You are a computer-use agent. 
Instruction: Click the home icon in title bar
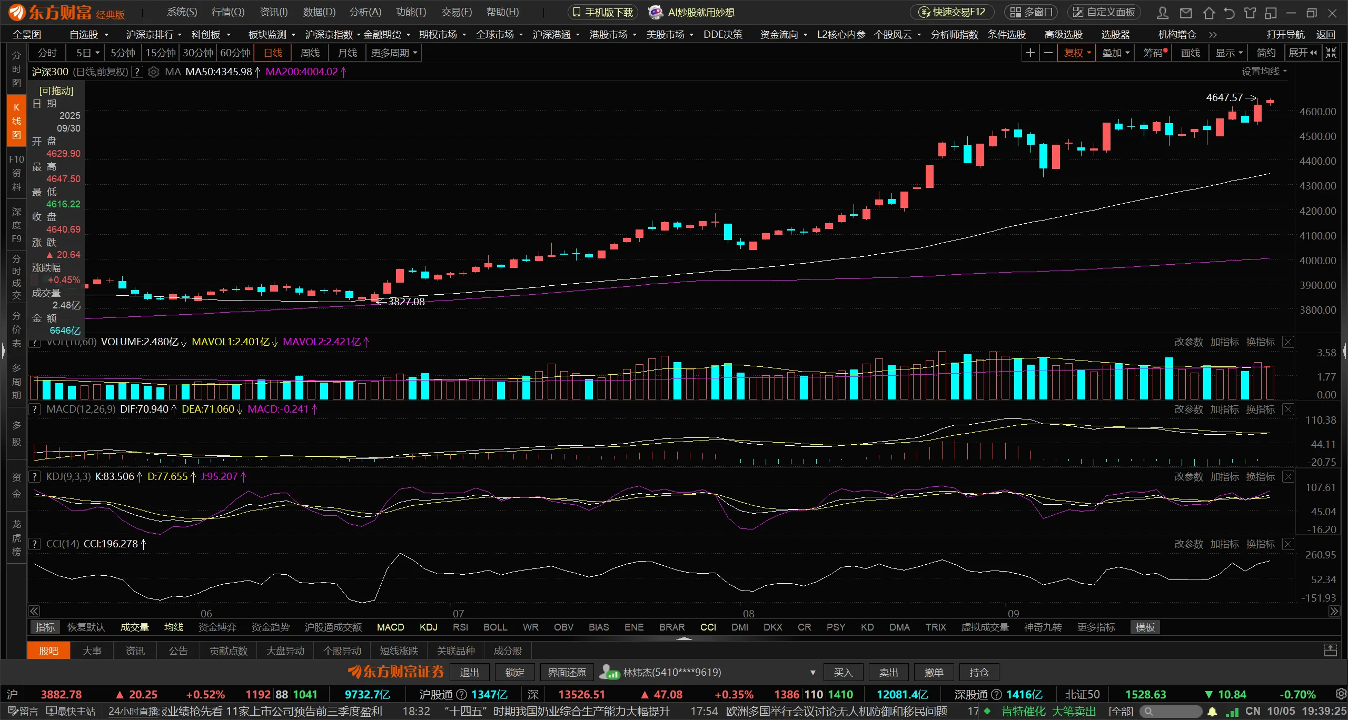click(1208, 13)
